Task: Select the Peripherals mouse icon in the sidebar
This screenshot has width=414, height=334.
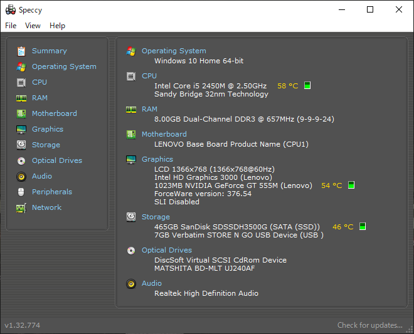Action: point(21,192)
